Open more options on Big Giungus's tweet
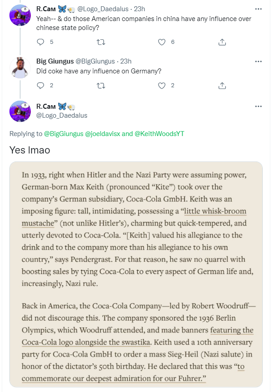The image size is (273, 392). [x=258, y=61]
